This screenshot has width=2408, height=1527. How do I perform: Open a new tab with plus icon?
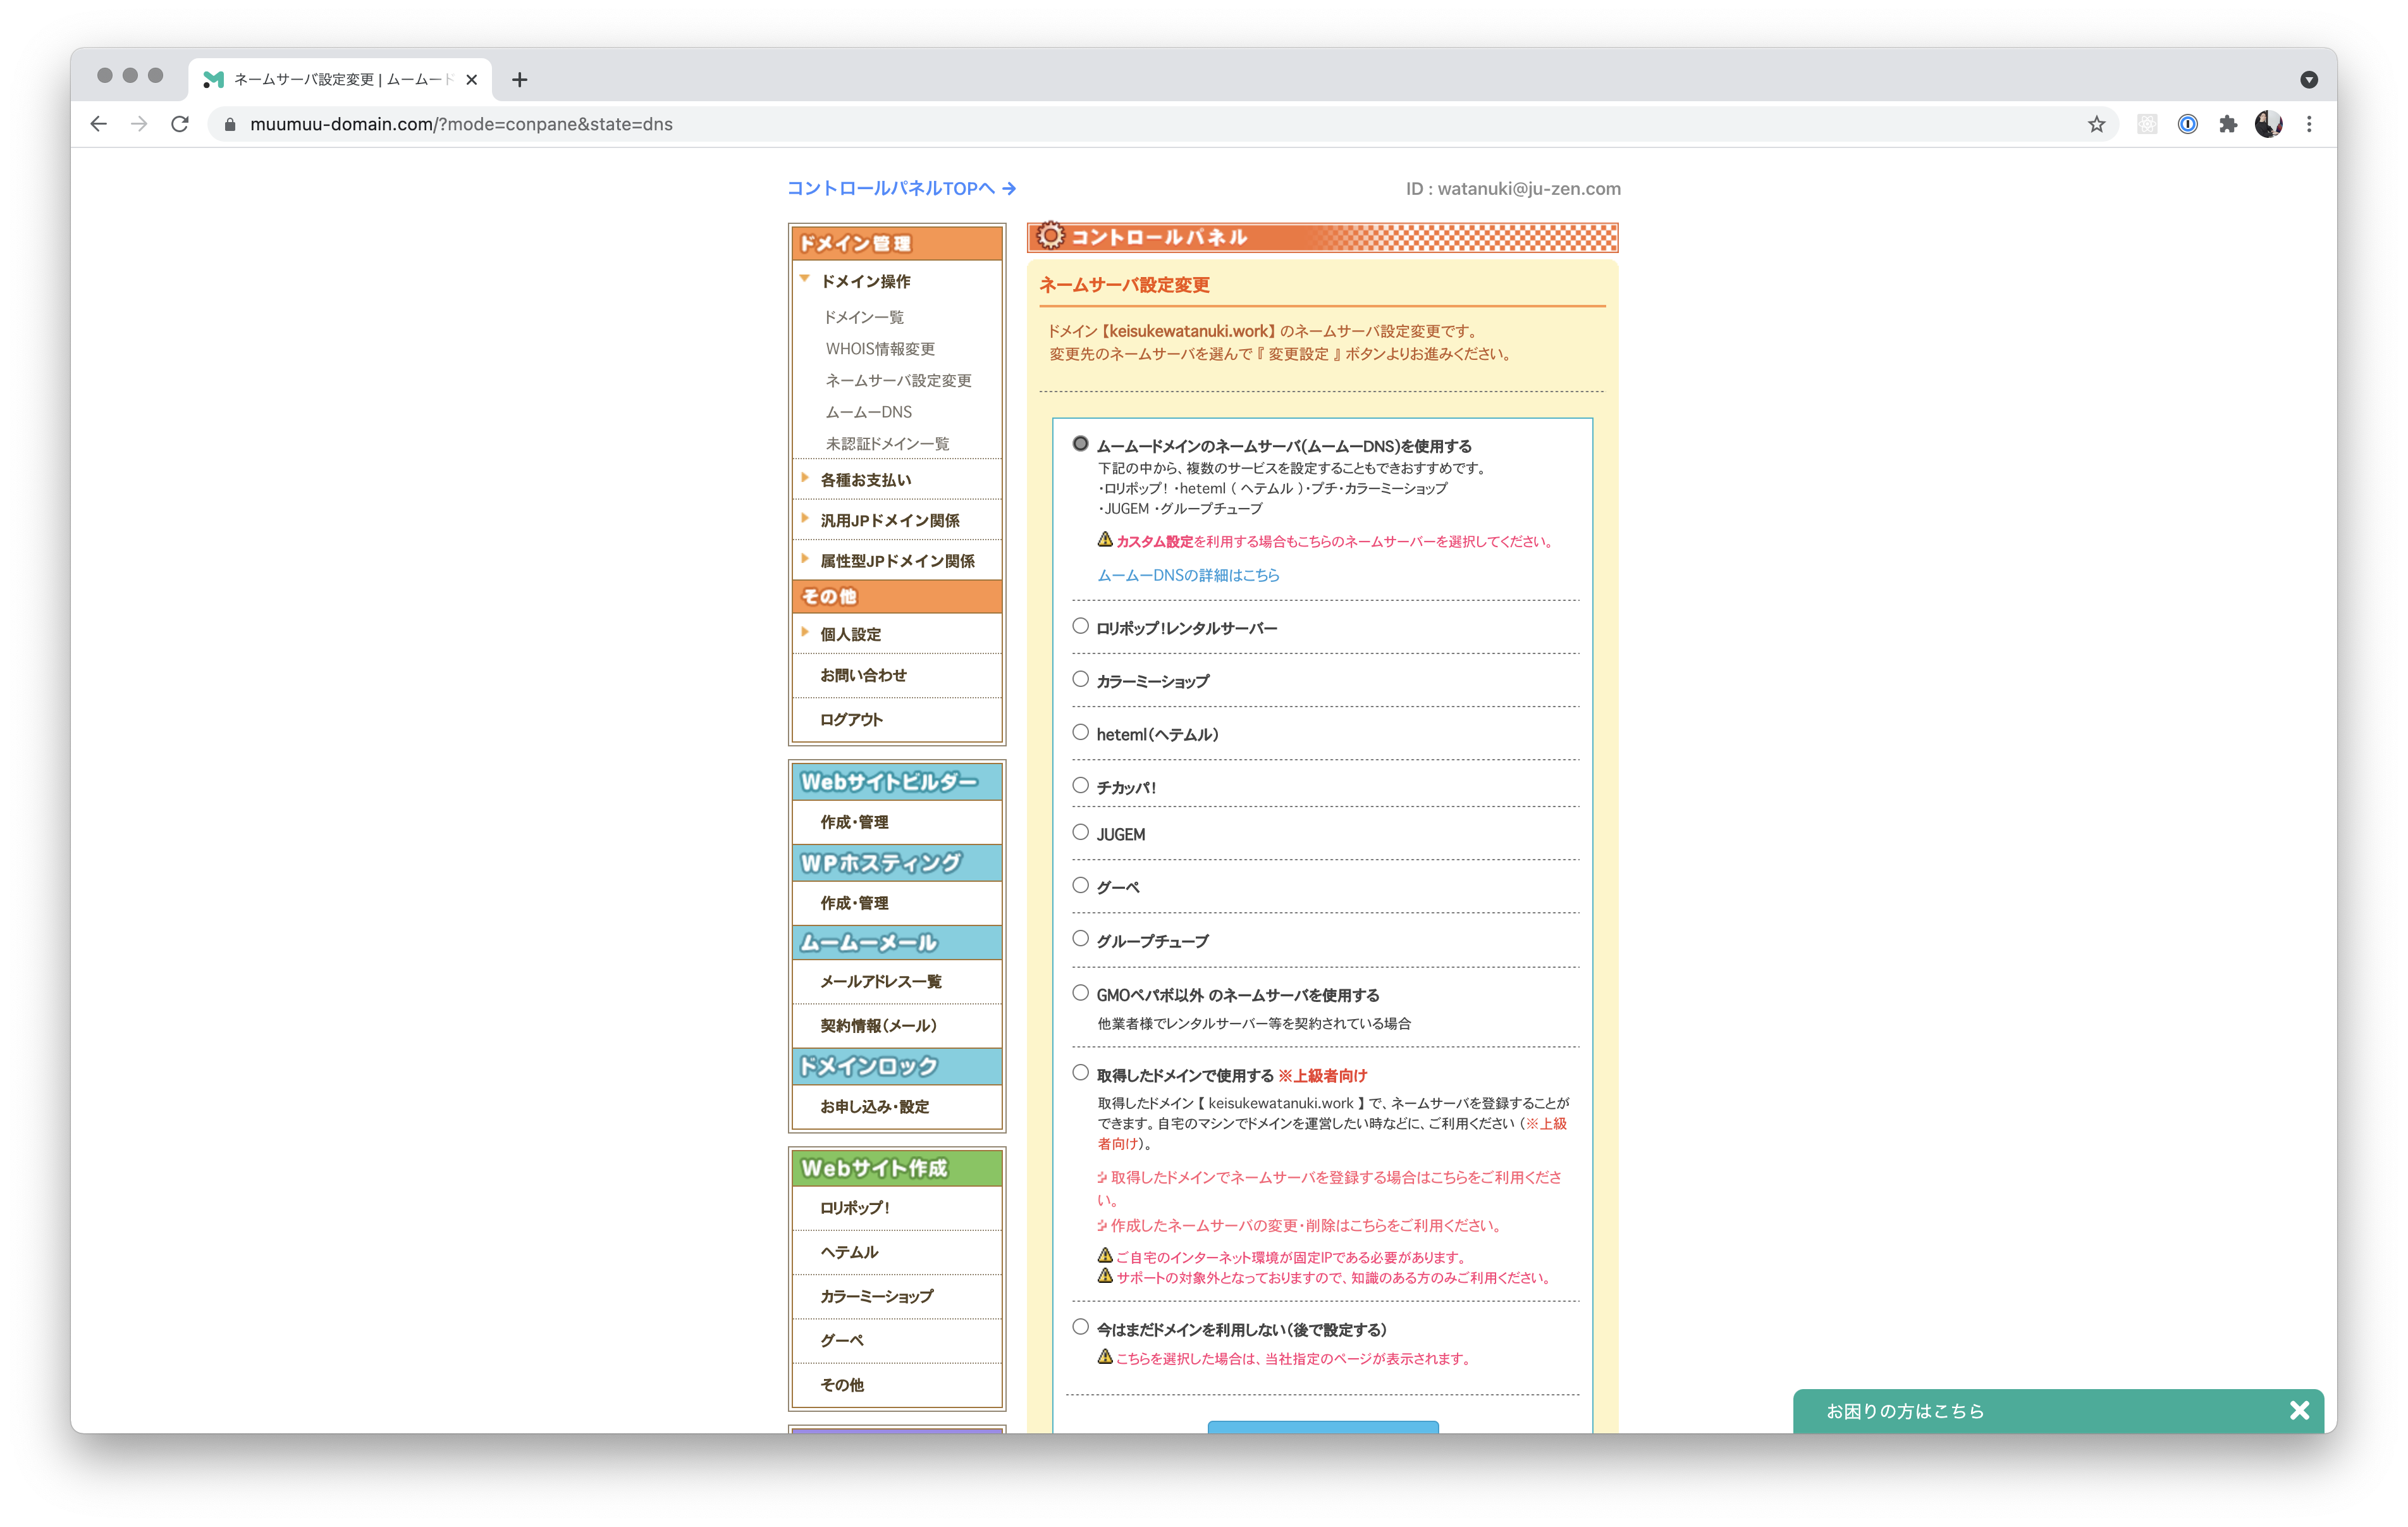[x=519, y=80]
